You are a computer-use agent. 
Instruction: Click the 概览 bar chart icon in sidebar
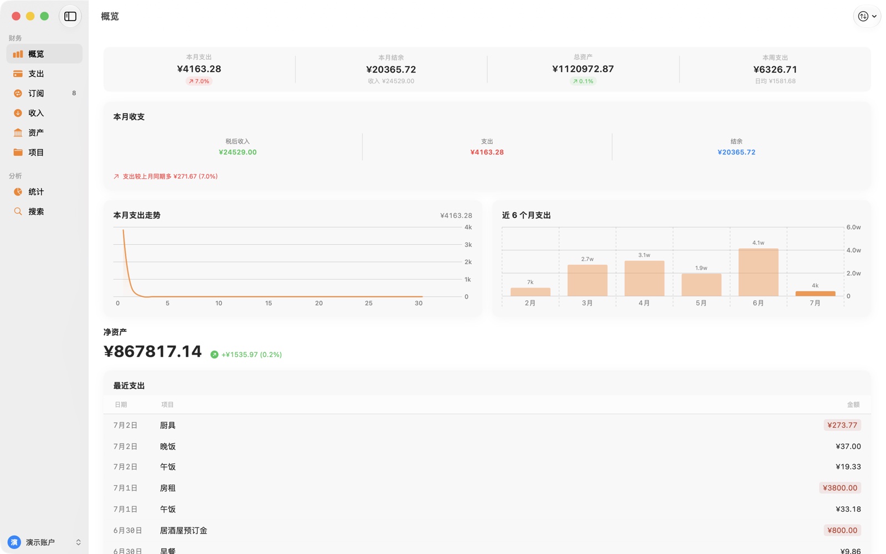coord(18,54)
